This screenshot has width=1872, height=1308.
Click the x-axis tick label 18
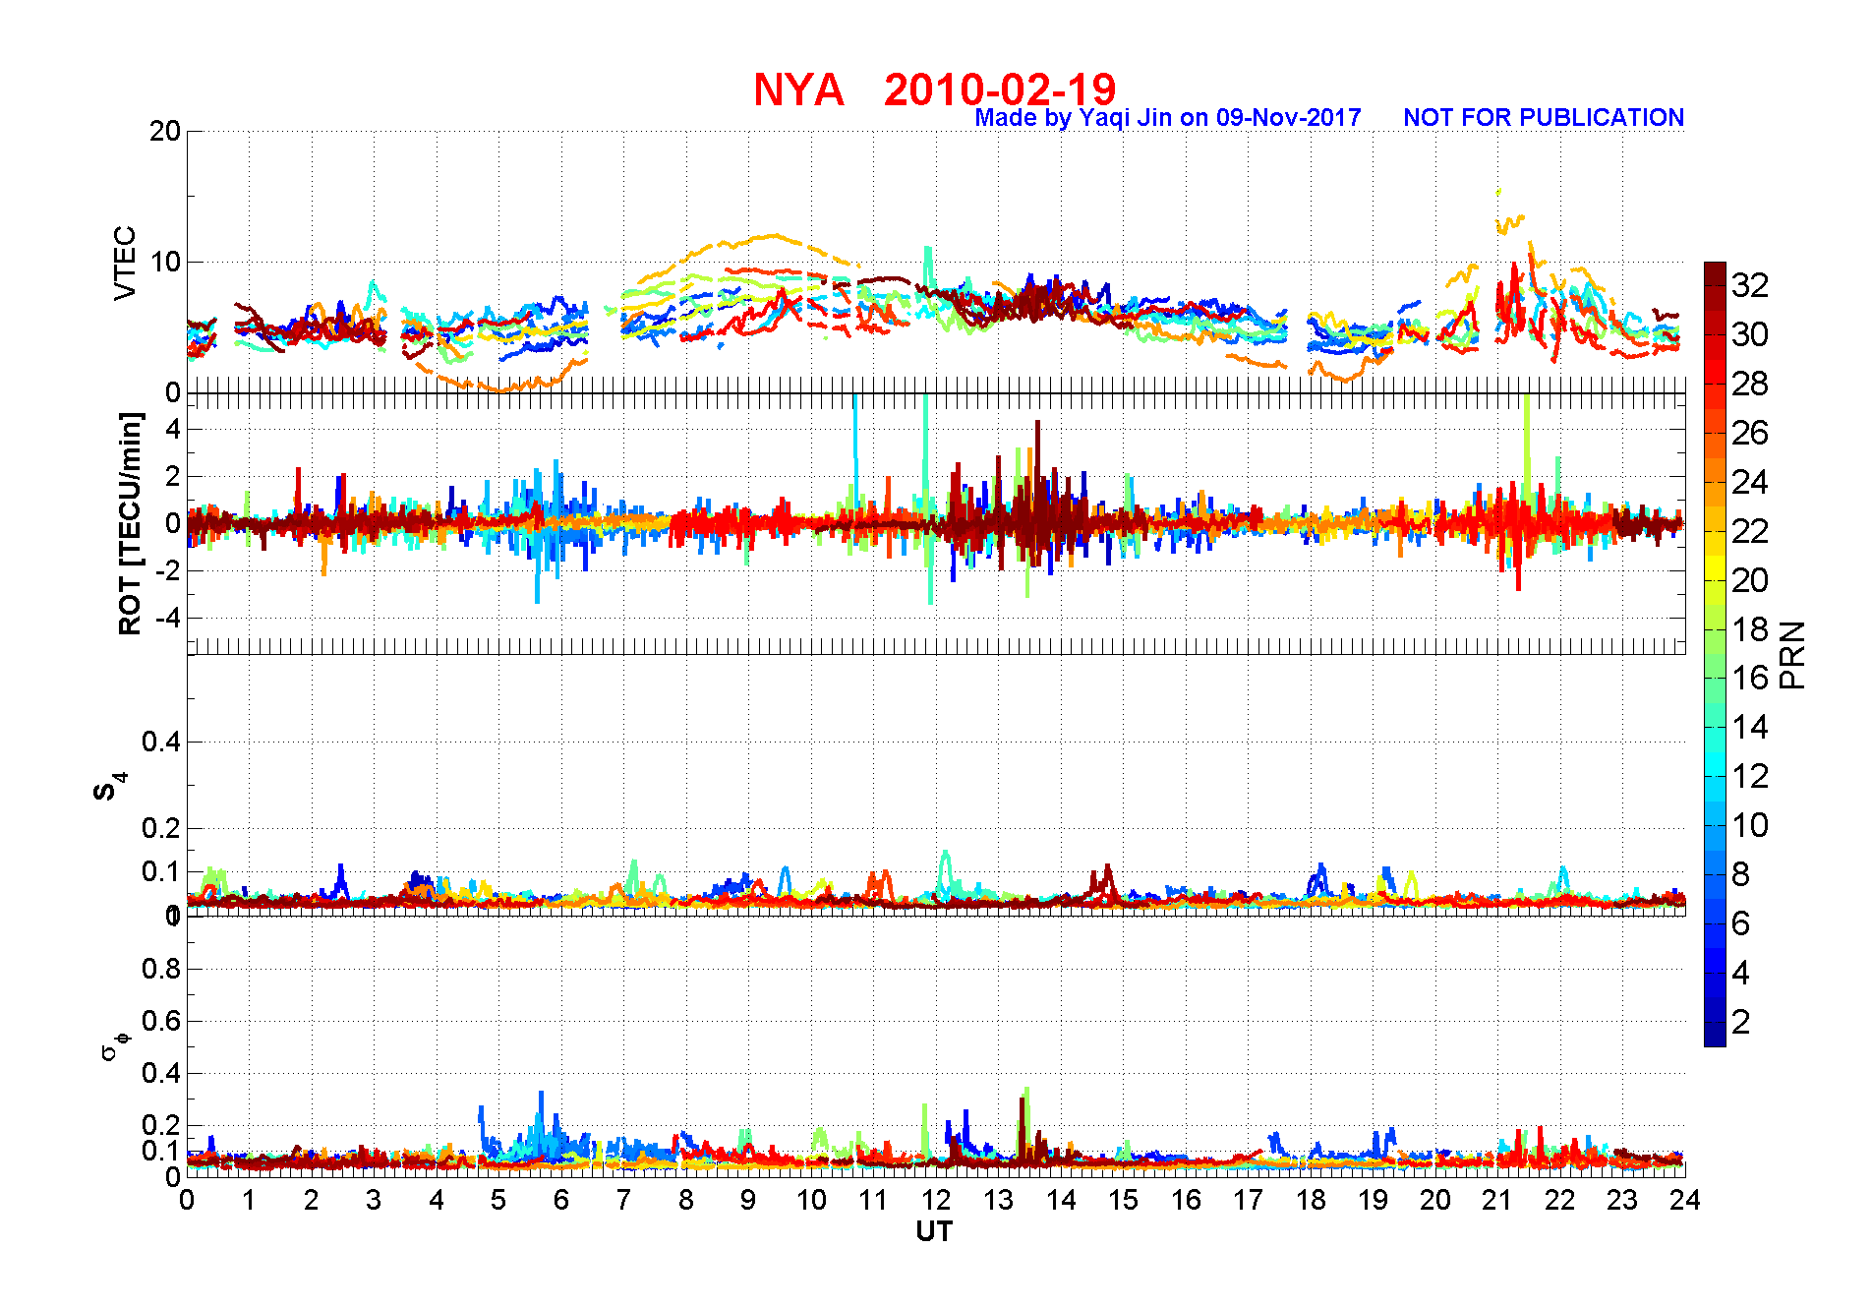pos(1311,1200)
